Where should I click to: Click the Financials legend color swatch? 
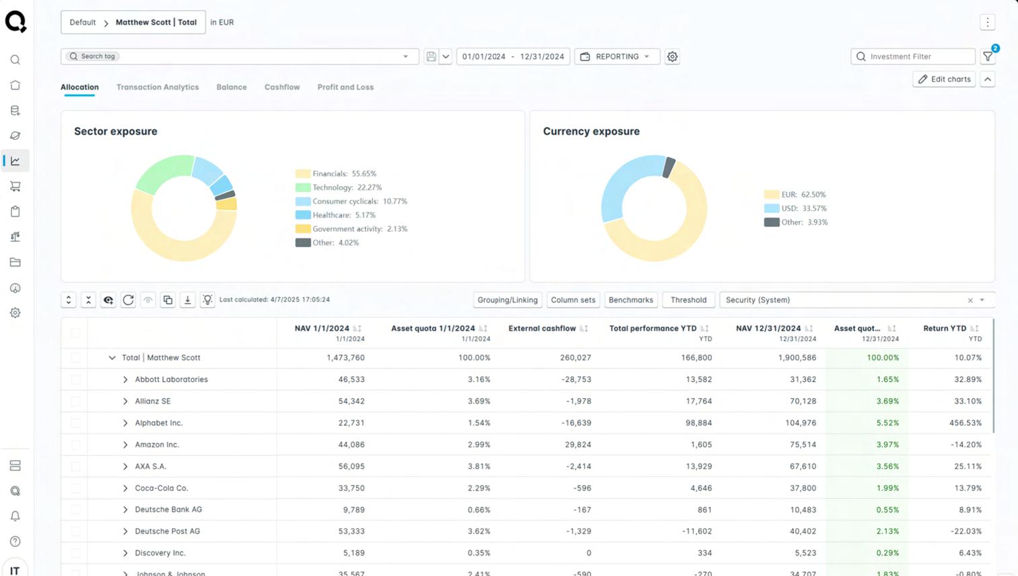coord(303,174)
